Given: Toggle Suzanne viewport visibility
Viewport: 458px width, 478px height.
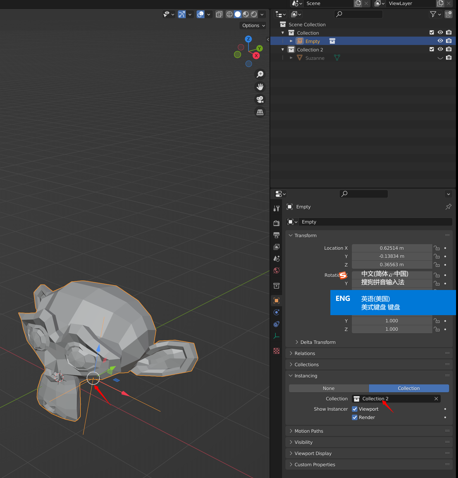Looking at the screenshot, I should tap(440, 58).
